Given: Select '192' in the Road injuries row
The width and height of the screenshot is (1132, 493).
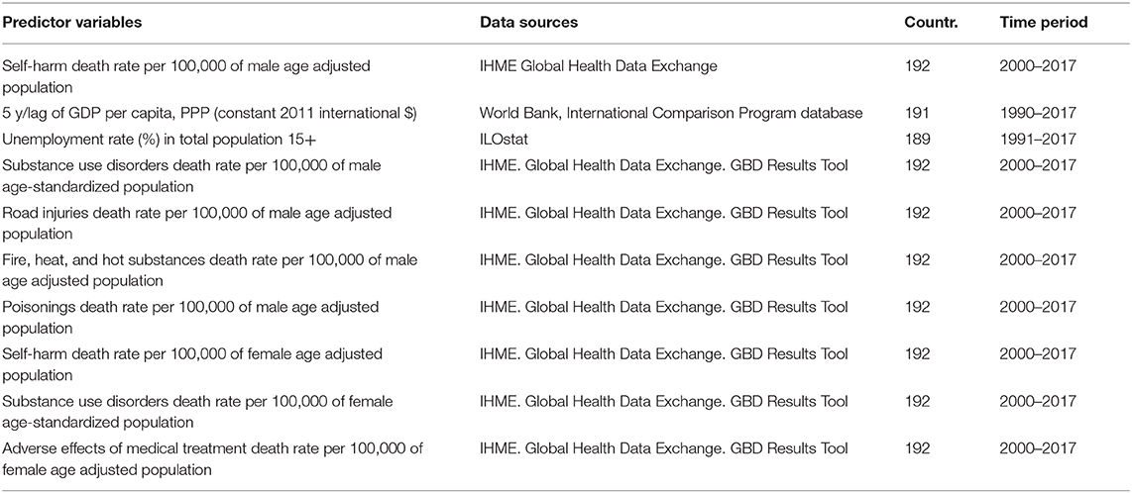Looking at the screenshot, I should coord(916,213).
